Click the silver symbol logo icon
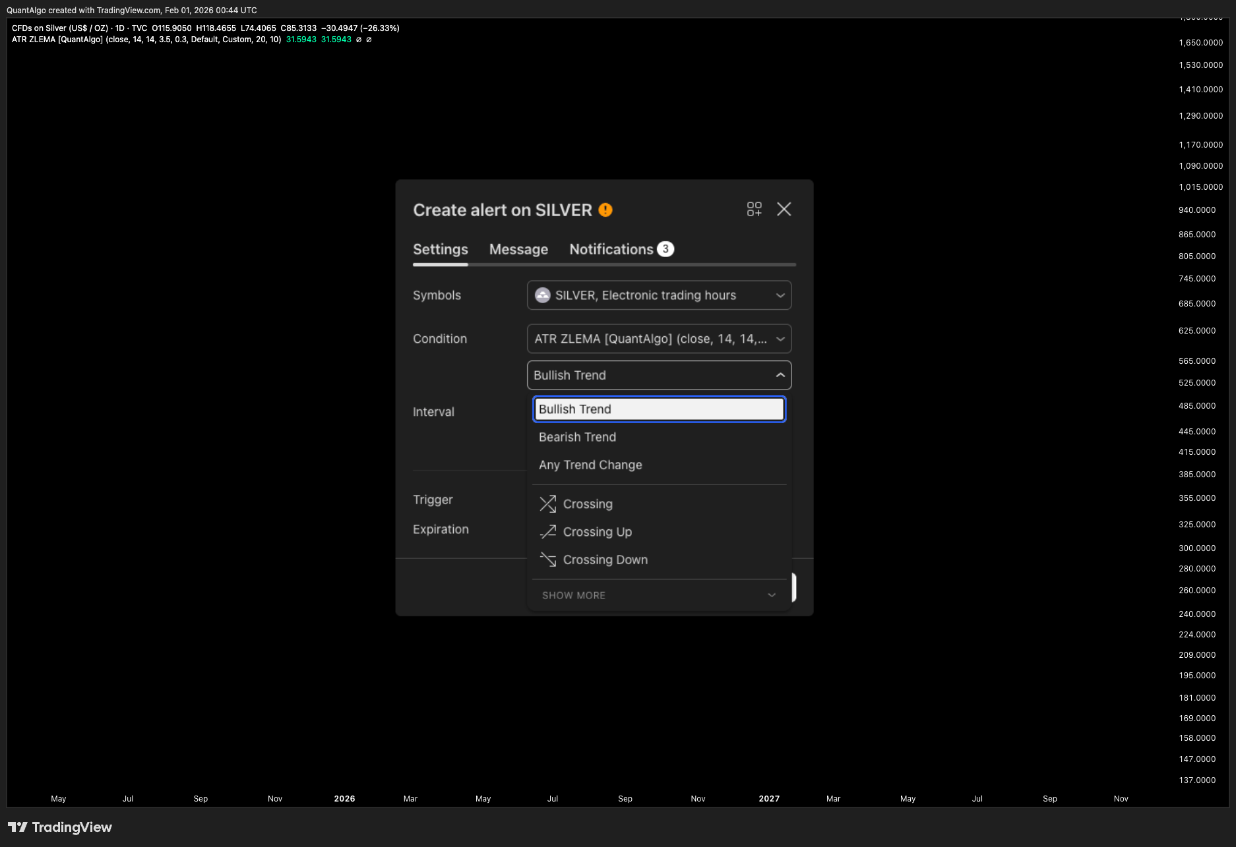Image resolution: width=1236 pixels, height=847 pixels. click(x=542, y=295)
